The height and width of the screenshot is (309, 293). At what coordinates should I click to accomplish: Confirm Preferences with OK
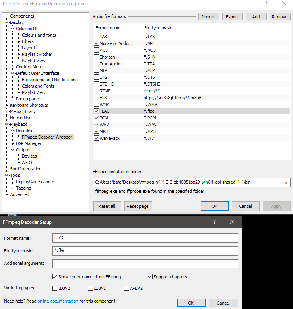[215, 206]
